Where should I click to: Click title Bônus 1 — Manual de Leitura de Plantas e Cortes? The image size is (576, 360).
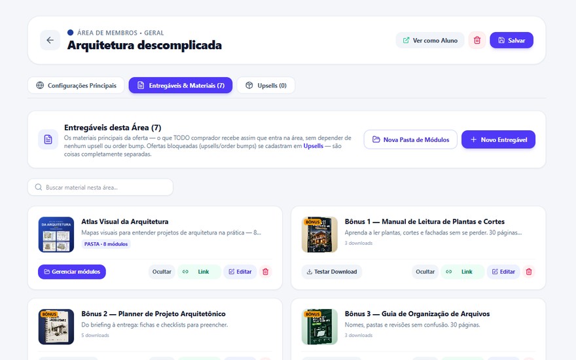click(425, 221)
